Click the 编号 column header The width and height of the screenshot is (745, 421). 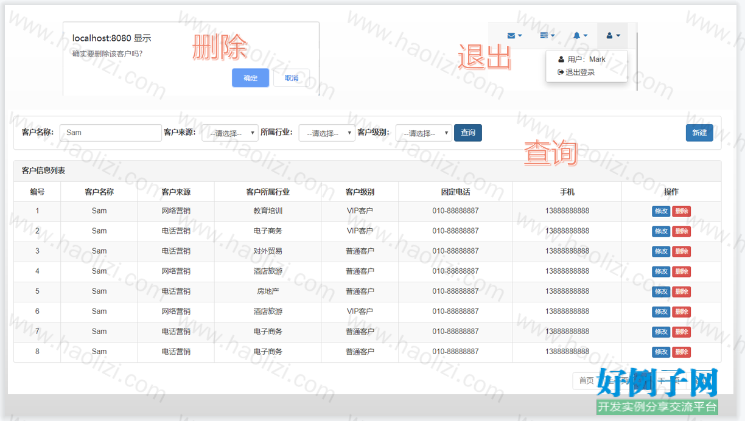pos(37,192)
